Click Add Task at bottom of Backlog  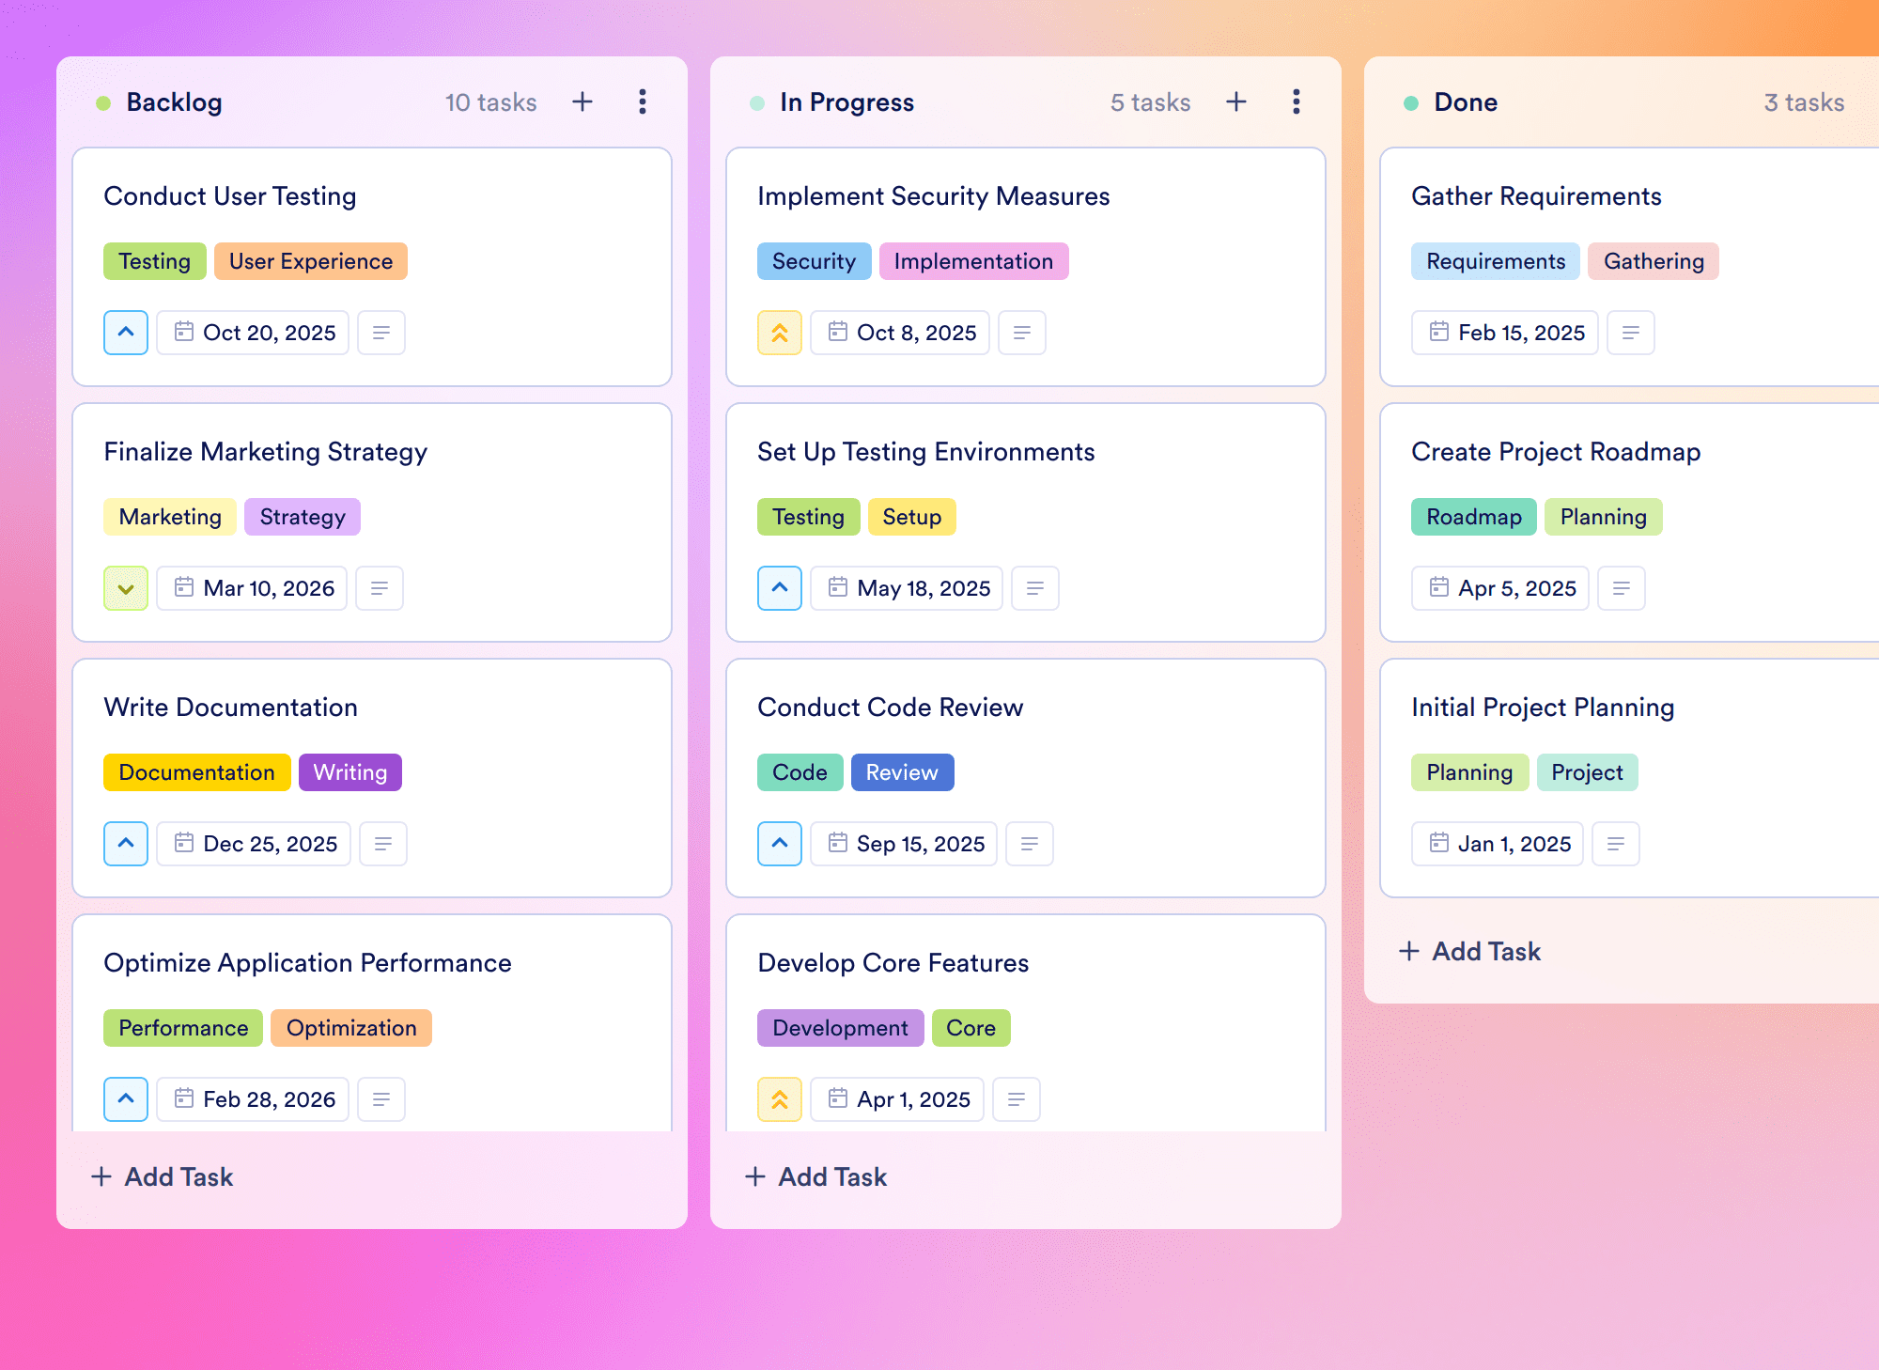(x=162, y=1176)
